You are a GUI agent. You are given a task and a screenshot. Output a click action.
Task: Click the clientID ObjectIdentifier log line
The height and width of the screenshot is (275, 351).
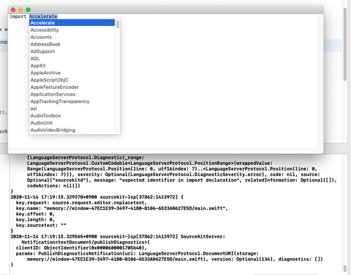[81, 248]
